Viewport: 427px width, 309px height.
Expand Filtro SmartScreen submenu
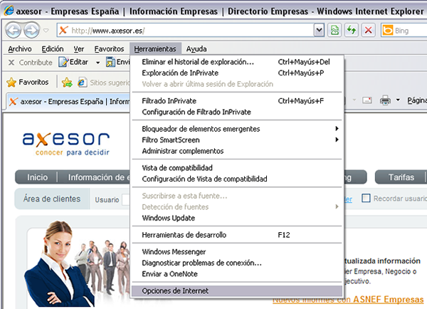tap(237, 140)
